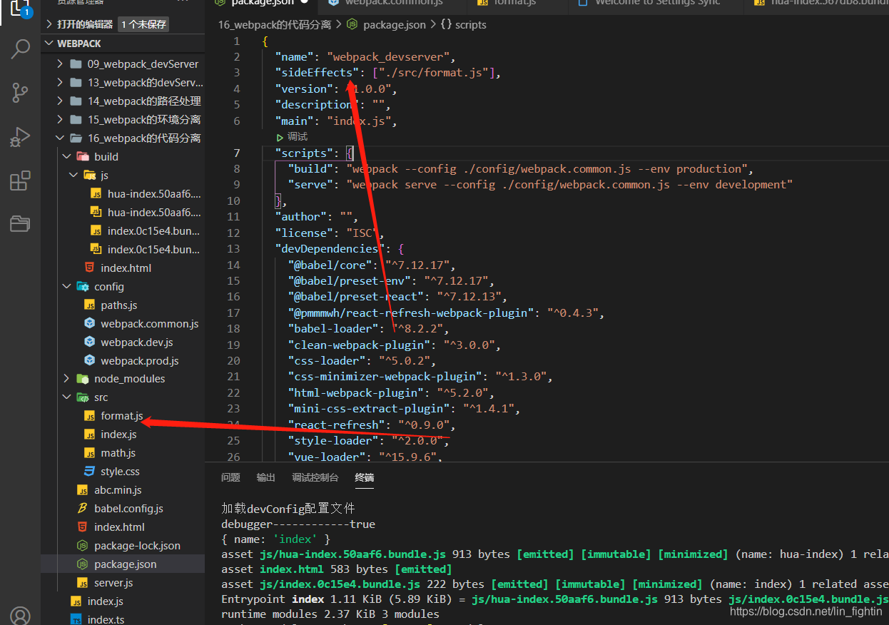Screen dimensions: 889x625
Task: Collapse the config folder chevron
Action: [67, 286]
